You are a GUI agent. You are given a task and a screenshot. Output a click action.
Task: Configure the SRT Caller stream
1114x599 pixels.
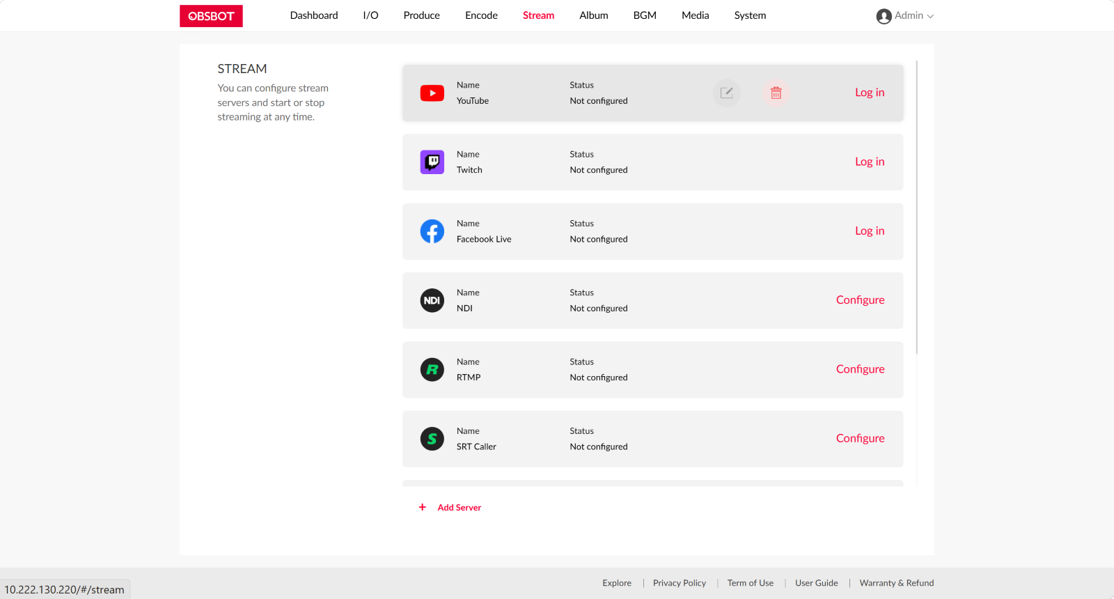click(861, 438)
